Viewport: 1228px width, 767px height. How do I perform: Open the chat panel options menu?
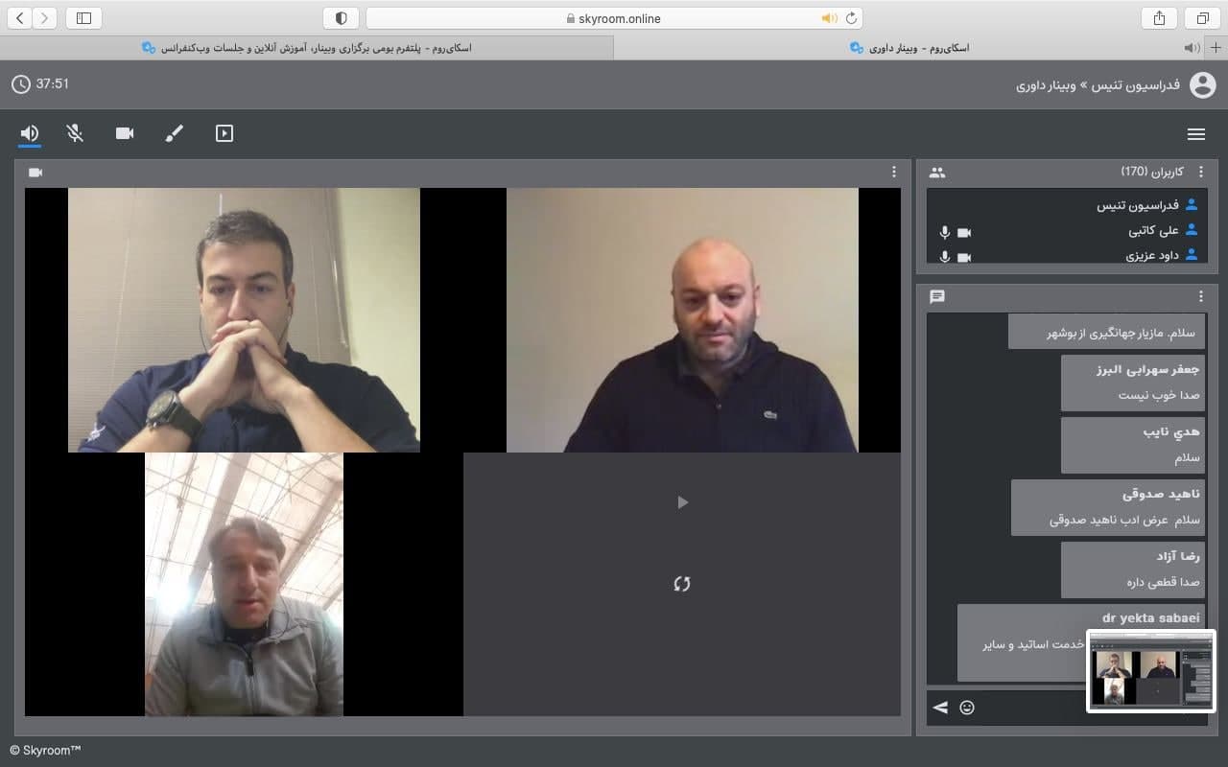click(x=1201, y=297)
